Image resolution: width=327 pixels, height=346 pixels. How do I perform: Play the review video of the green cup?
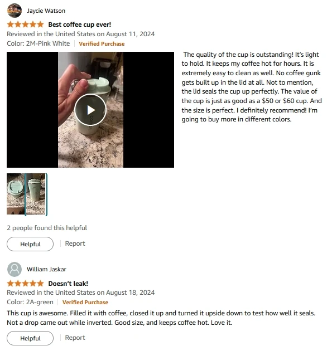[90, 110]
